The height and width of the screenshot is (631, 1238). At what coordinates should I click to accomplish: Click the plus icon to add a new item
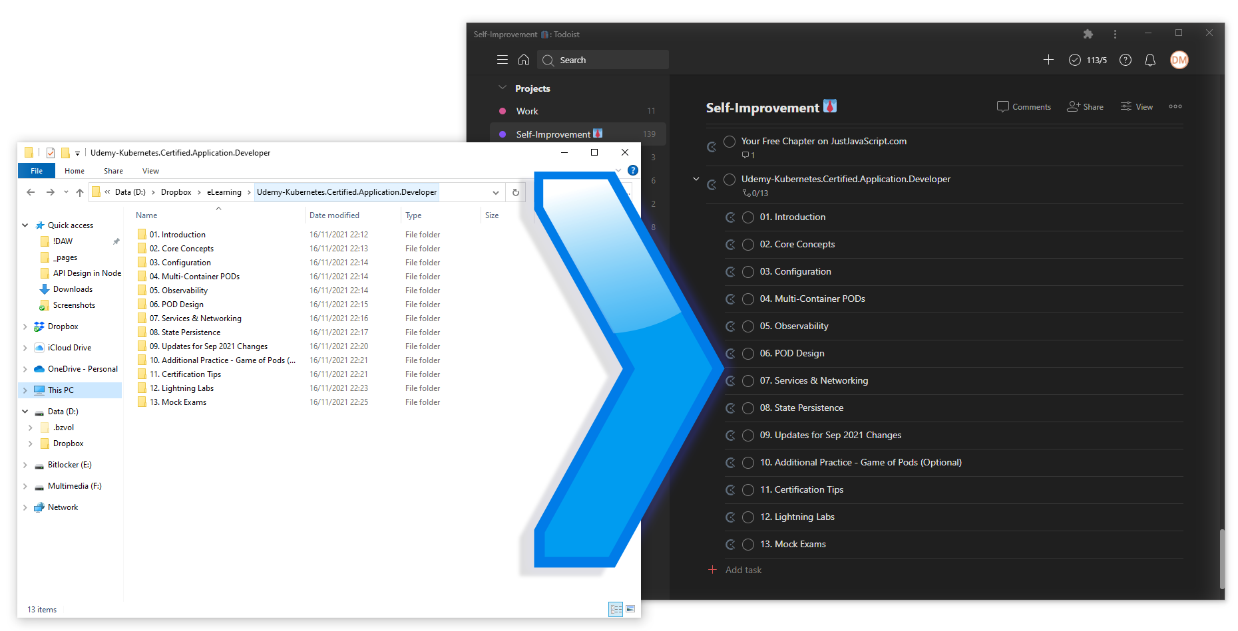tap(1048, 60)
